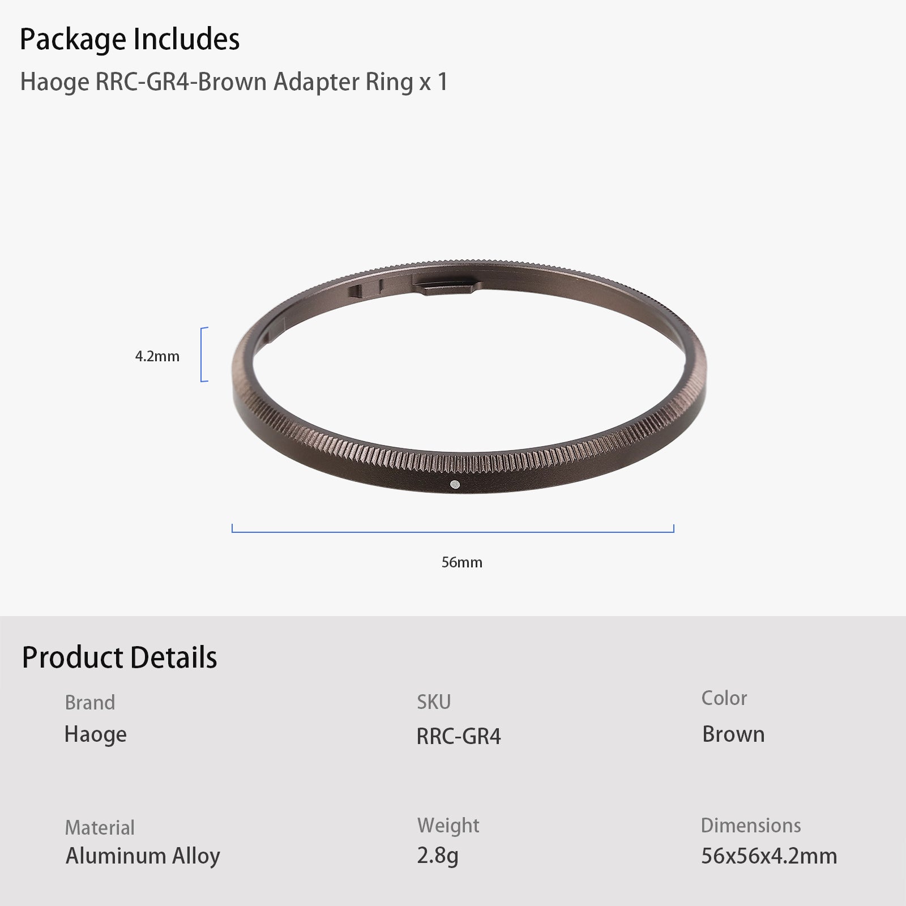Screen dimensions: 906x906
Task: Select the "Haoge RRC-GR4-Brown Adapter Ring x 1" text
Action: click(x=234, y=82)
